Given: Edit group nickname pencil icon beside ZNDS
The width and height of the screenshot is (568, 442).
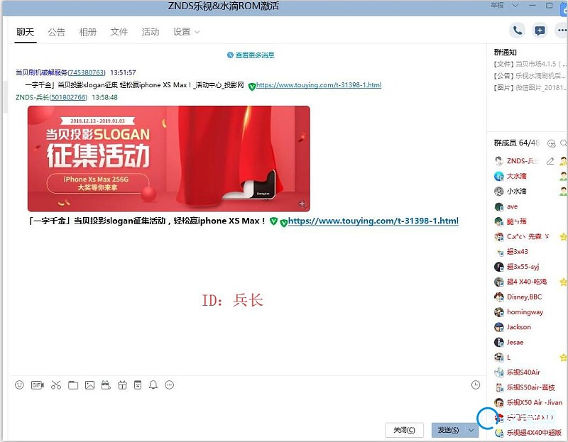Looking at the screenshot, I should tap(550, 161).
